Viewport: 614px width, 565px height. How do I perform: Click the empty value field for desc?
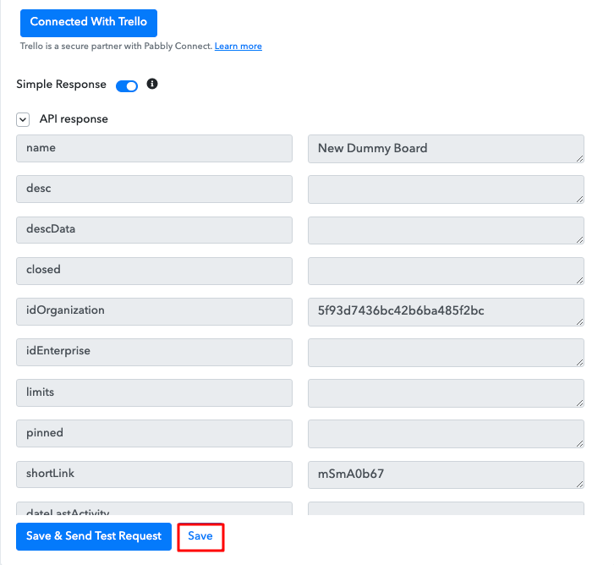pos(446,189)
